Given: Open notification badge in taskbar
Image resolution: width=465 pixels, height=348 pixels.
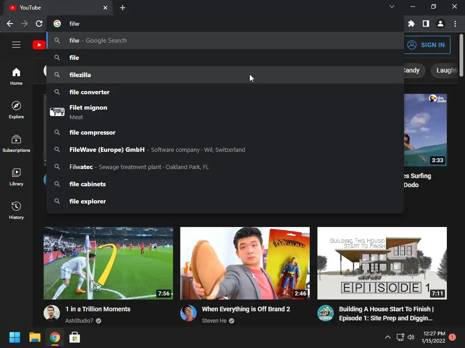Looking at the screenshot, I should tap(452, 337).
